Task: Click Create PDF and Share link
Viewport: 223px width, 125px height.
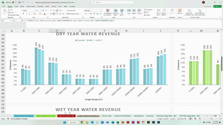Action: (189, 12)
